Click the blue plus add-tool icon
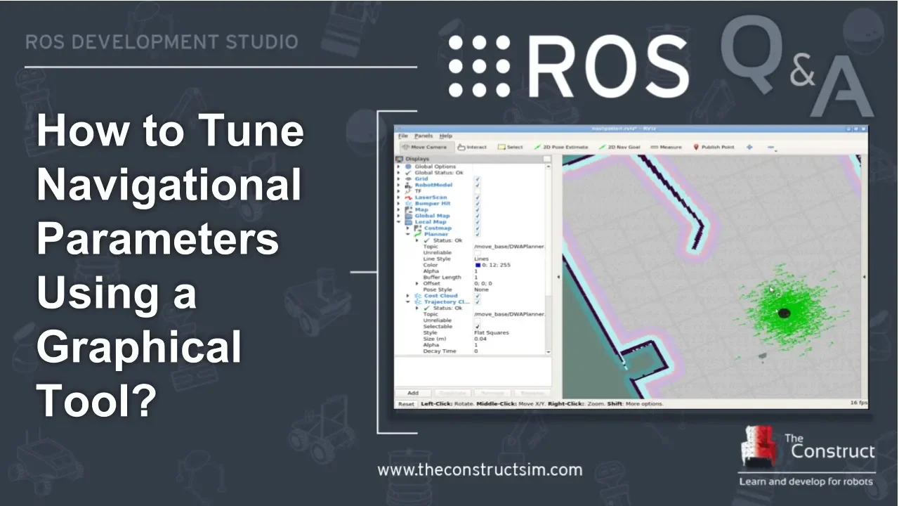Image resolution: width=899 pixels, height=506 pixels. (749, 147)
